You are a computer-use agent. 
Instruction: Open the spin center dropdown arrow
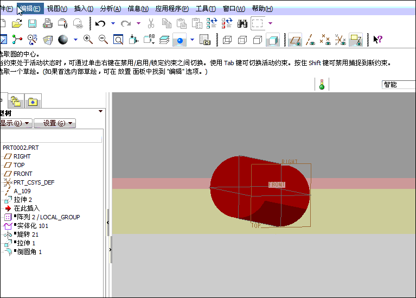pyautogui.click(x=193, y=40)
